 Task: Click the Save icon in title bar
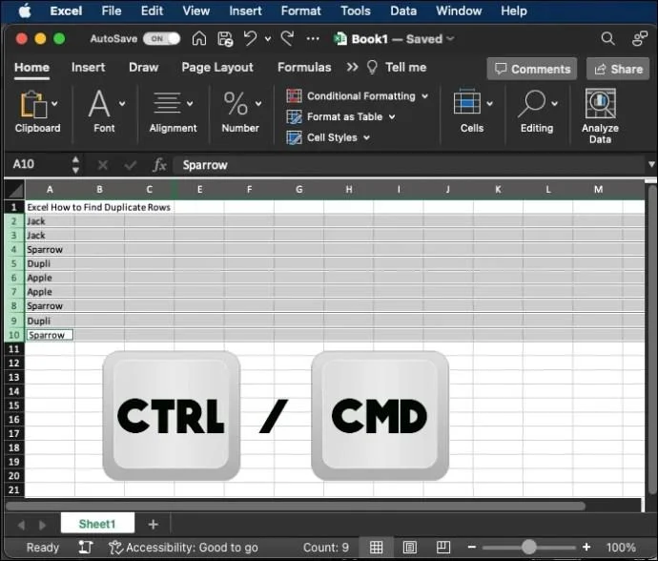point(225,39)
